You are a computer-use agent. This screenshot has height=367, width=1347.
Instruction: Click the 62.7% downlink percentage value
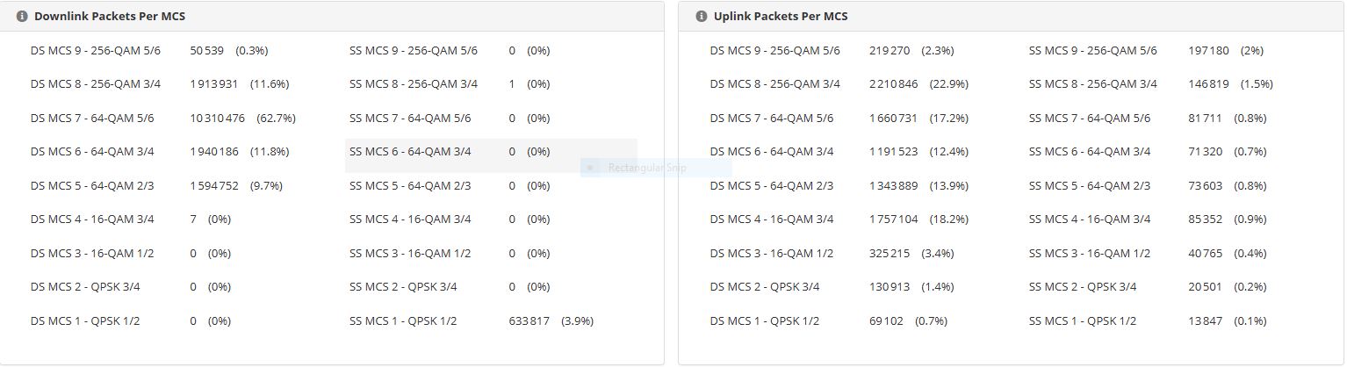[276, 119]
